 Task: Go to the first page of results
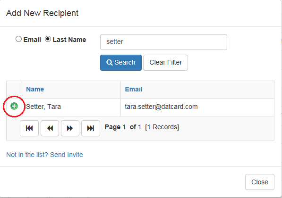pos(29,128)
